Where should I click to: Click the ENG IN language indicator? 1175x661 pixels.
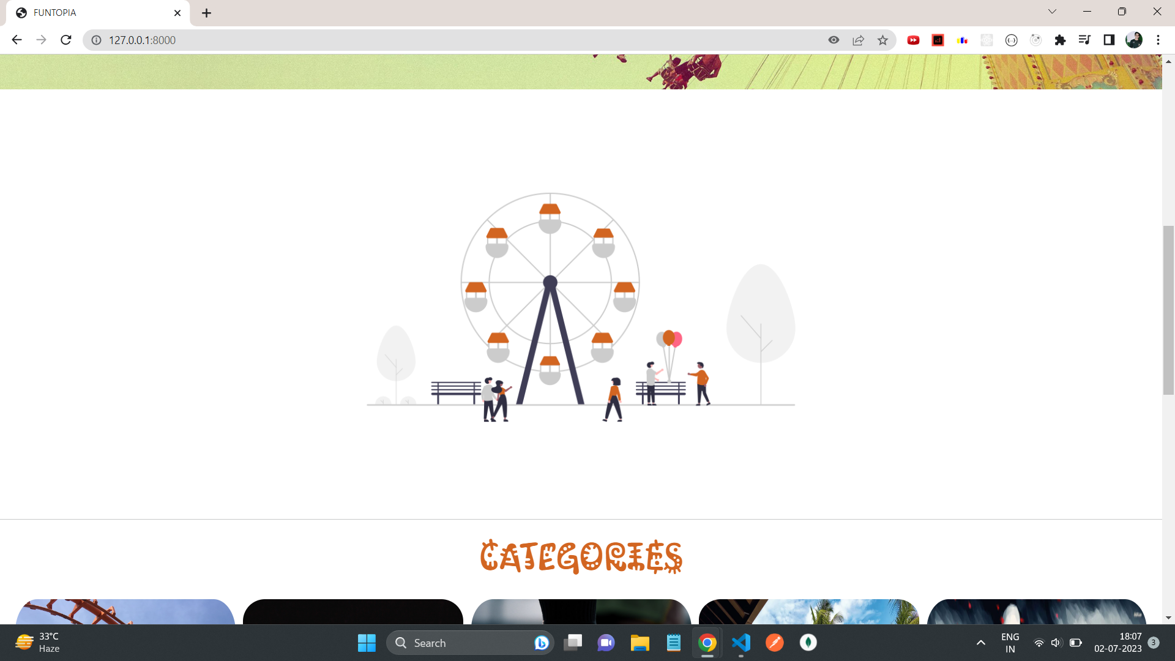(x=1009, y=643)
